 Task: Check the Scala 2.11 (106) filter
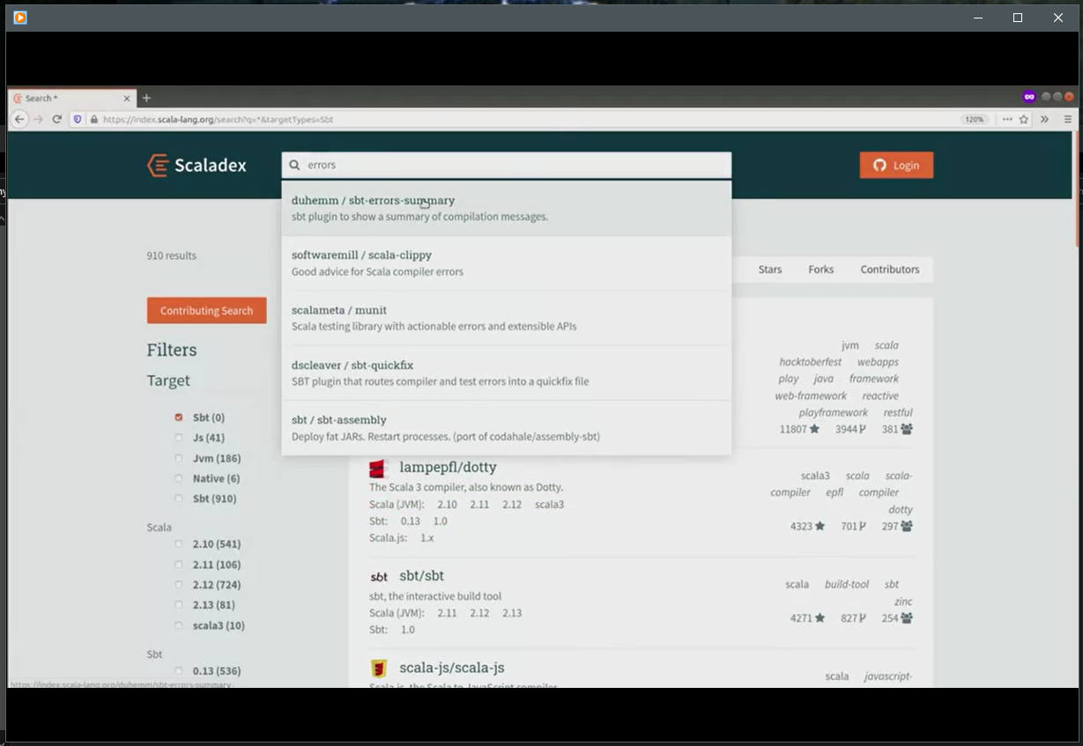coord(179,565)
